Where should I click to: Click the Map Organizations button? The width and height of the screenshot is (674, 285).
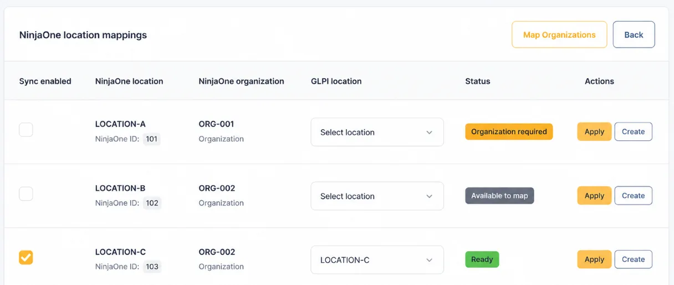point(559,34)
